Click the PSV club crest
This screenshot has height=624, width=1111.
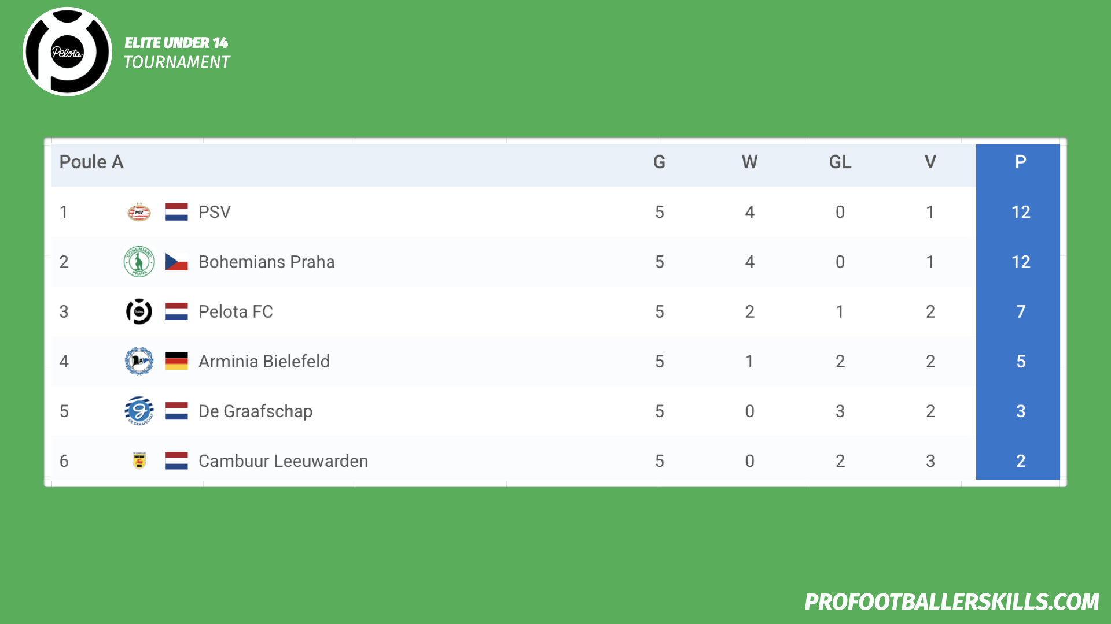(x=139, y=212)
